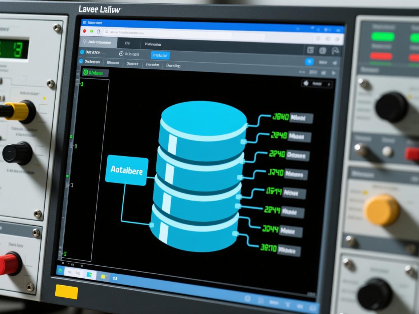This screenshot has height=314, width=419.
Task: Click the blue 'Aatalbere' node box
Action: [x=127, y=170]
